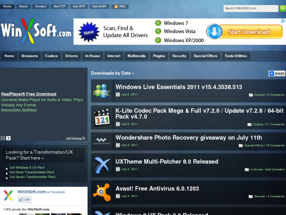Open the 31 Comments link for K-Lite

(x=275, y=124)
